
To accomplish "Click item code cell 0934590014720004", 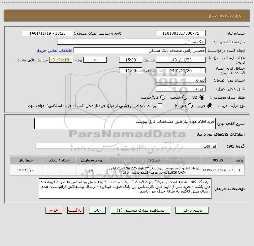I will (x=218, y=170).
